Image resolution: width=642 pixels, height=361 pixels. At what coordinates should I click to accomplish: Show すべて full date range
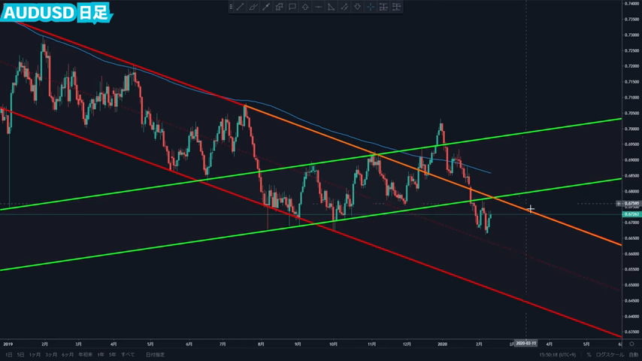[128, 354]
